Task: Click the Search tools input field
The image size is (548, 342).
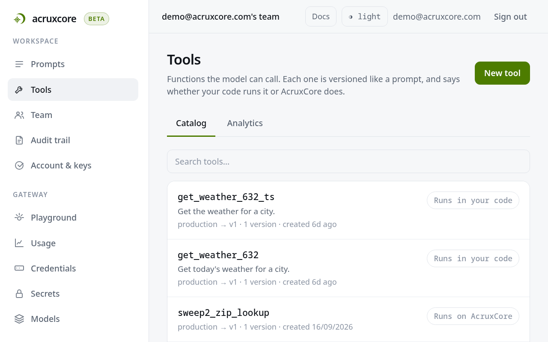Action: (x=348, y=162)
